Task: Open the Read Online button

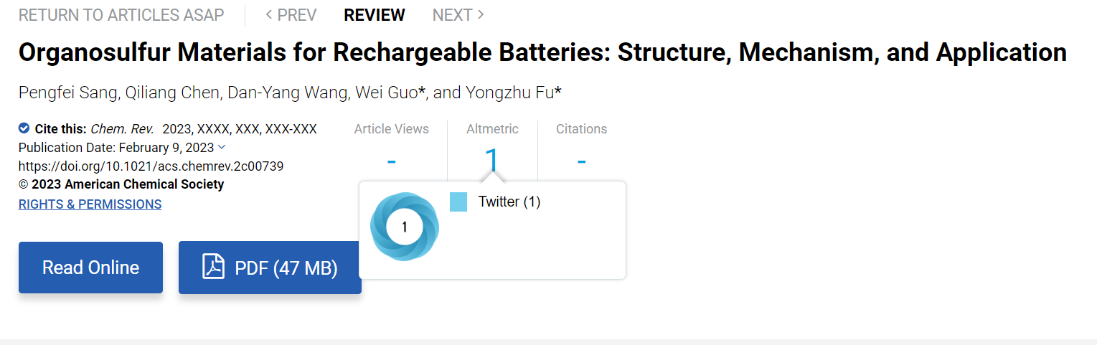Action: pos(90,268)
